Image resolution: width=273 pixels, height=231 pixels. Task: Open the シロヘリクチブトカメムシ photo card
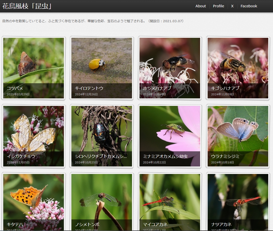101,136
